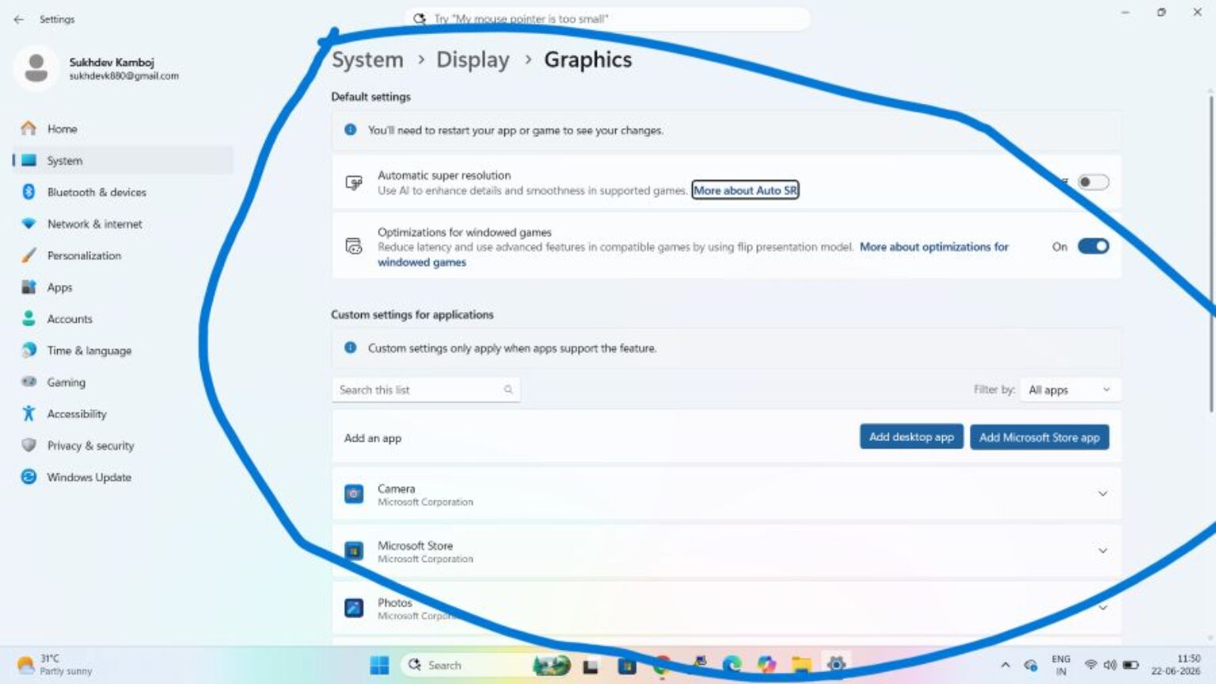Open Accessibility settings

(123, 413)
